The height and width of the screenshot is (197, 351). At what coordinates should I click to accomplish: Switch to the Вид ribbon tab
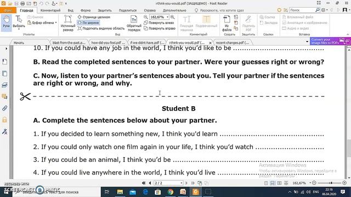tap(71, 10)
